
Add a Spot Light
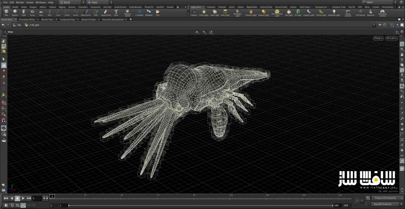(215, 12)
